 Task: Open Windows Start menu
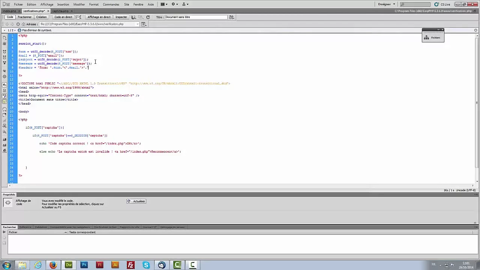pyautogui.click(x=6, y=265)
